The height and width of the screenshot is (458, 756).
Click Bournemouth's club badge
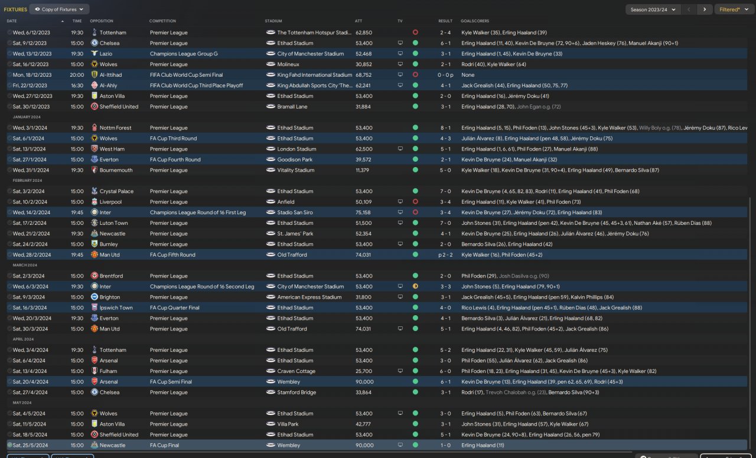(94, 171)
